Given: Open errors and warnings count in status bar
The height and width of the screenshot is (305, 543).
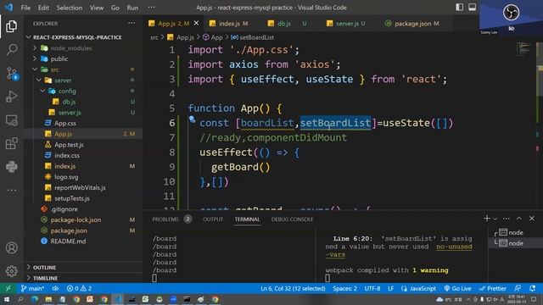Looking at the screenshot, I should pyautogui.click(x=79, y=288).
